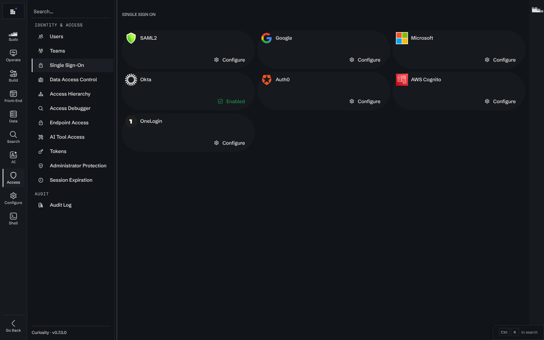Open Administrator Protection
The image size is (544, 340).
pos(73,166)
